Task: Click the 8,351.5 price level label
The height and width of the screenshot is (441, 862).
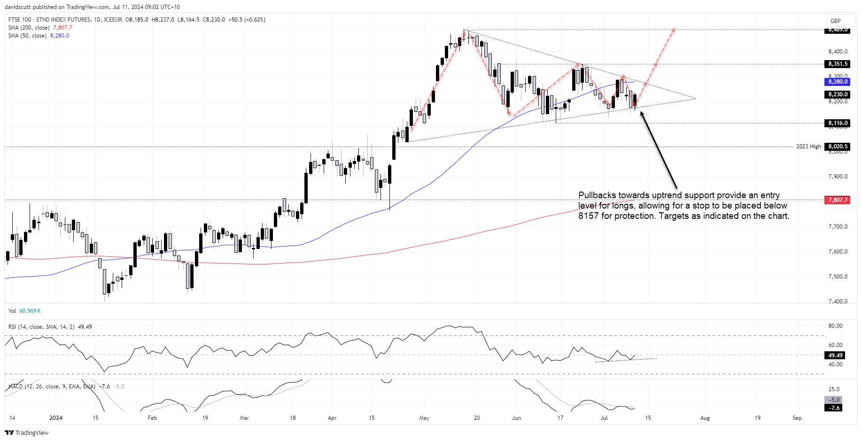Action: (x=838, y=64)
